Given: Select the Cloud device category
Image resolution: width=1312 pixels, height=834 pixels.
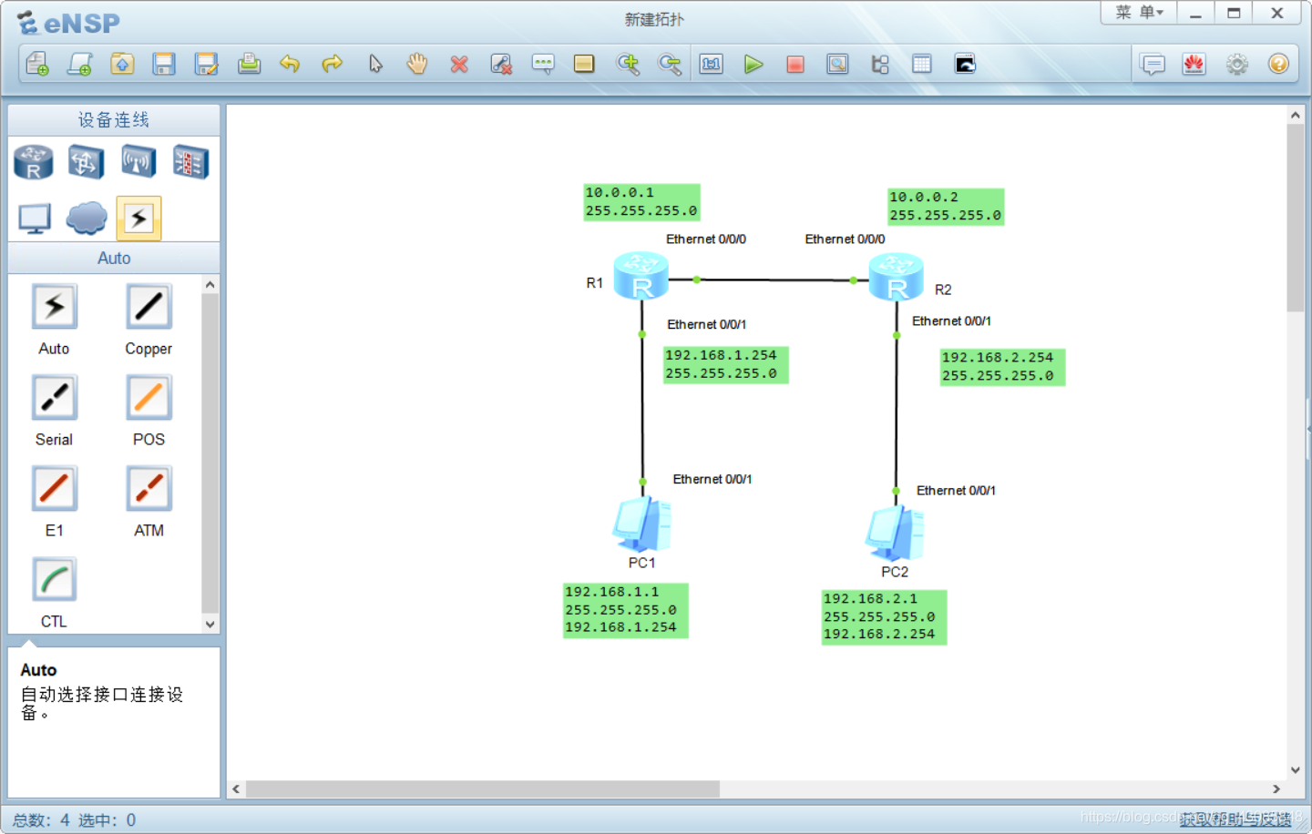Looking at the screenshot, I should [87, 219].
